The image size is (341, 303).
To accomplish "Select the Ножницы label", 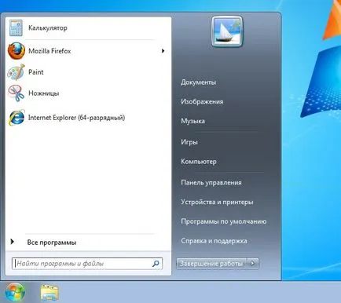I will click(x=43, y=93).
